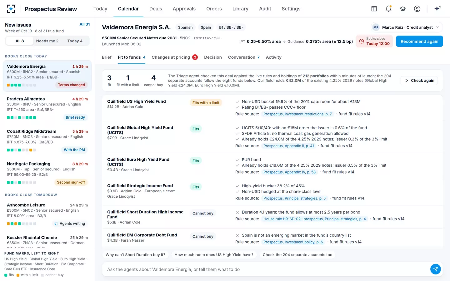Select the 'All 8' filter
The height and width of the screenshot is (281, 450).
(20, 41)
